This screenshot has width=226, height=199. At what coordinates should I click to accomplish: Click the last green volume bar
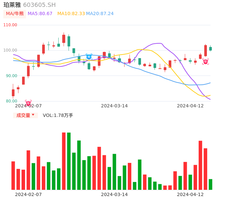(211, 184)
